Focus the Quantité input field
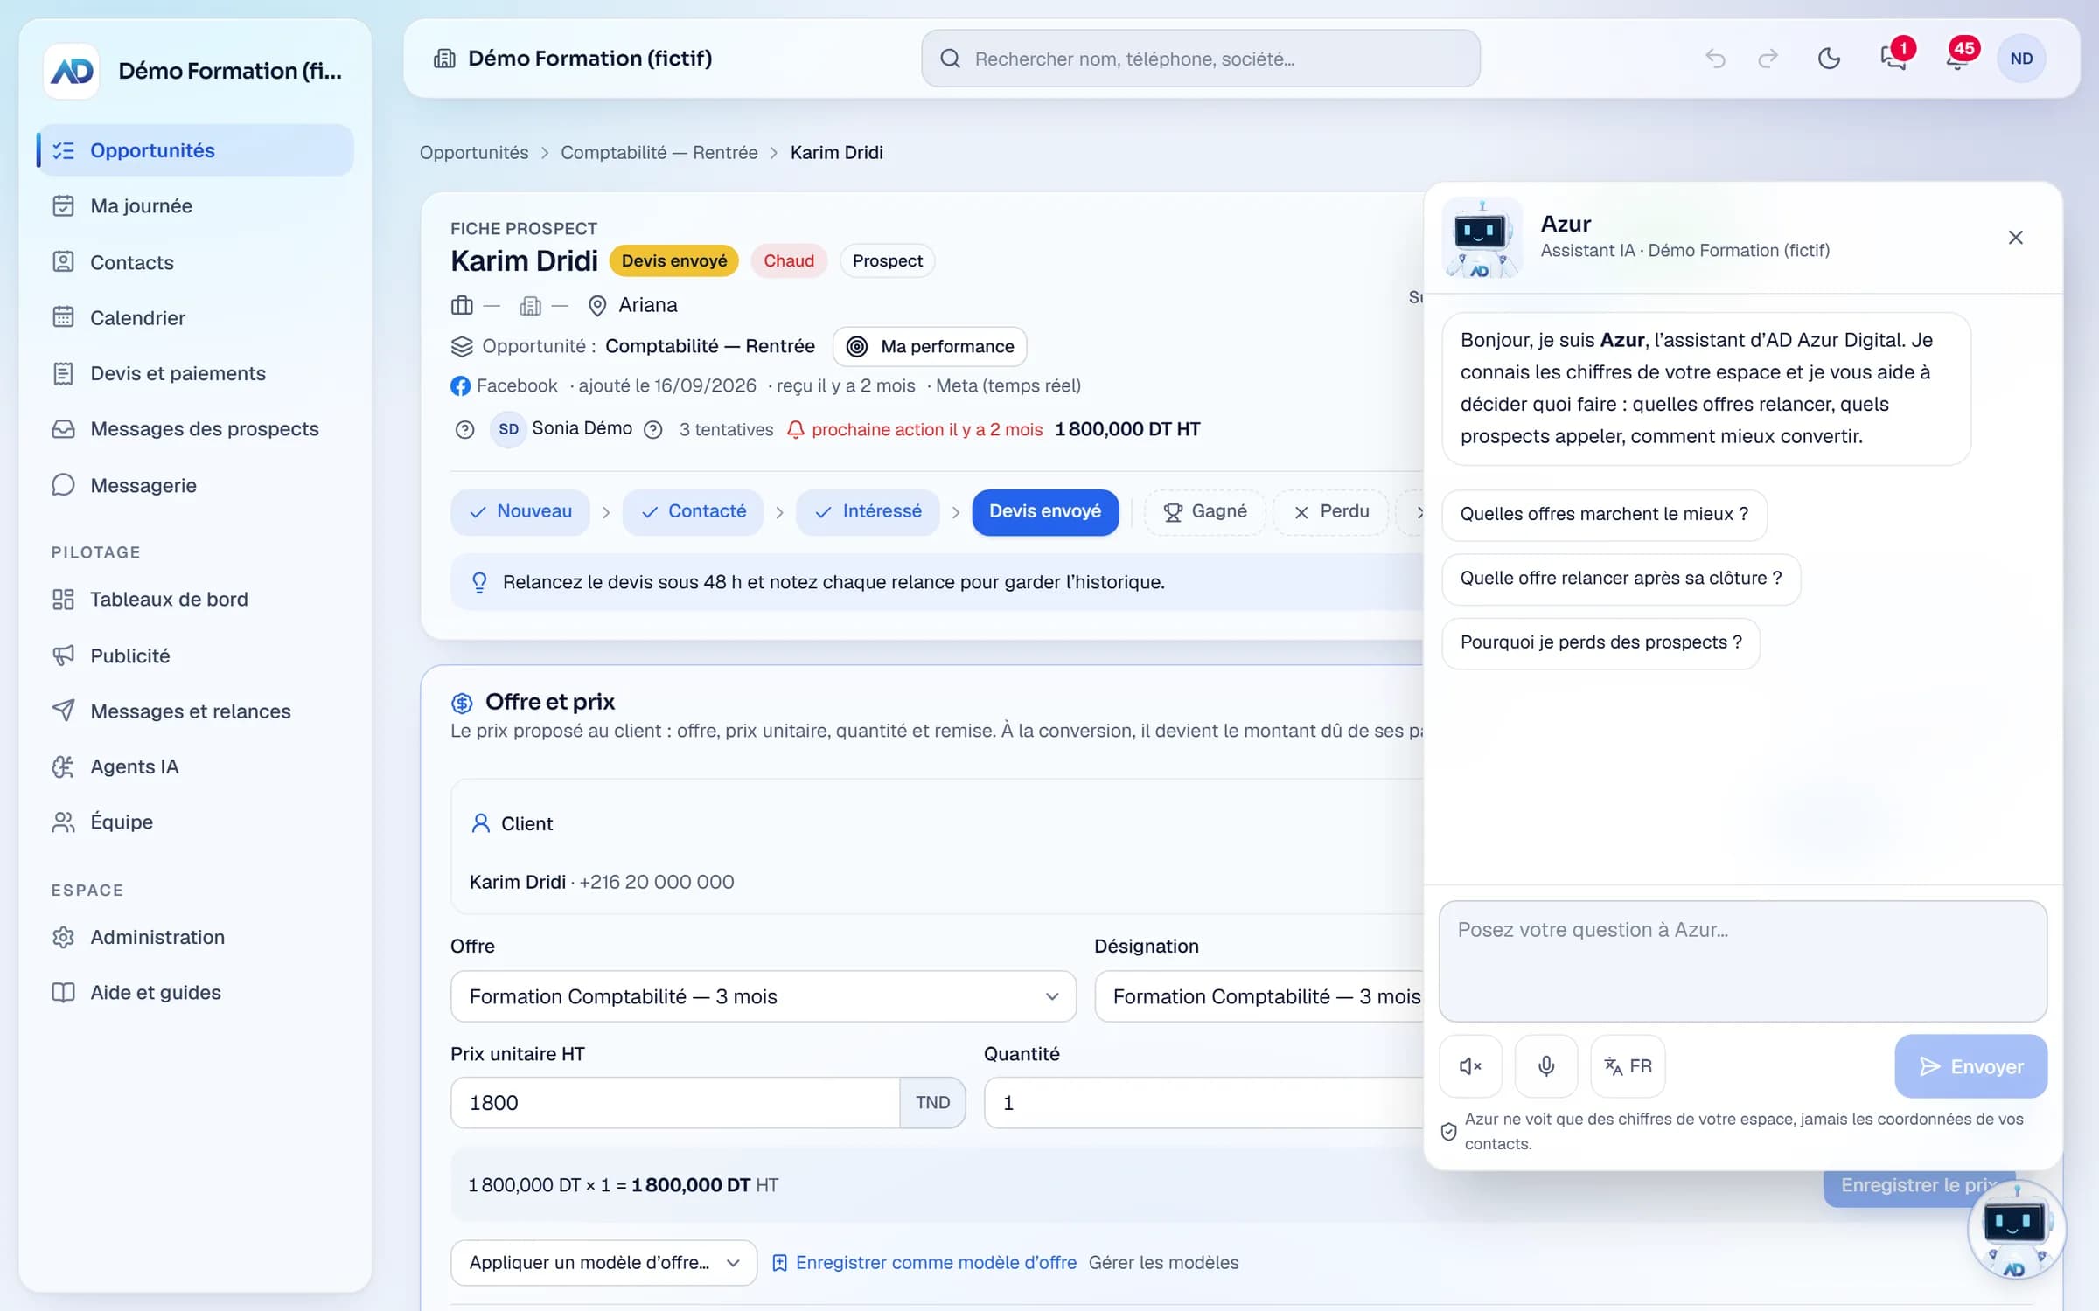The width and height of the screenshot is (2099, 1311). [x=1203, y=1103]
